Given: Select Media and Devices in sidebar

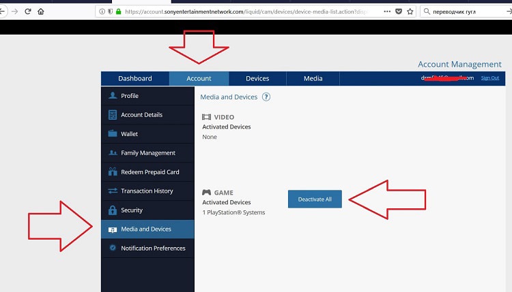Looking at the screenshot, I should click(147, 229).
